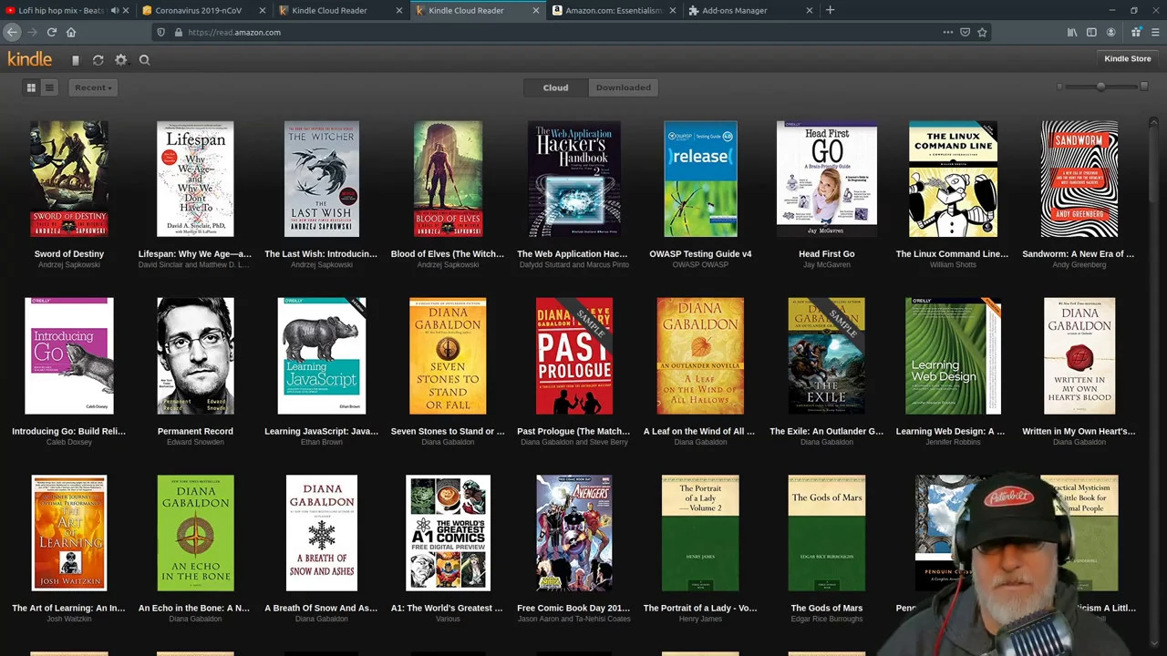Go forward in browser history
Image resolution: width=1167 pixels, height=656 pixels.
click(x=32, y=32)
